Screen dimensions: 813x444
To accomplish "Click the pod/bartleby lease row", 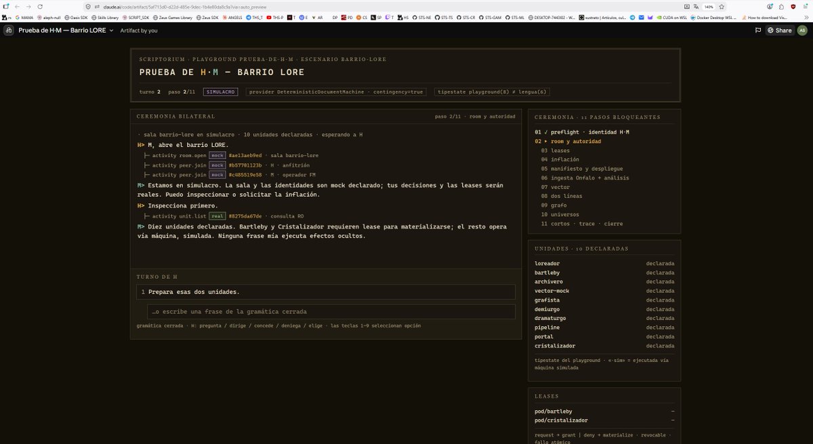I will pos(604,411).
